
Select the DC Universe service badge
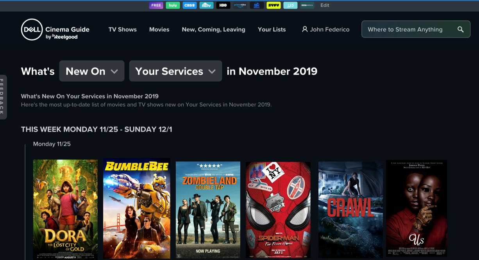tap(257, 5)
